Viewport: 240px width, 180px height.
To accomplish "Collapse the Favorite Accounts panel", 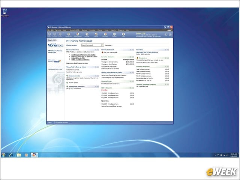I will point(131,57).
